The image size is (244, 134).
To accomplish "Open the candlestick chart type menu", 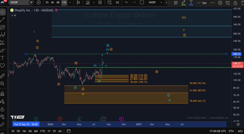I will [78, 3].
